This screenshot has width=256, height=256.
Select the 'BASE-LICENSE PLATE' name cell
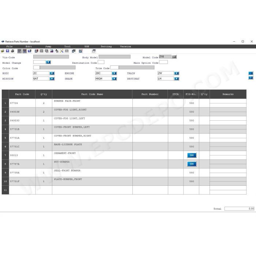click(x=92, y=146)
